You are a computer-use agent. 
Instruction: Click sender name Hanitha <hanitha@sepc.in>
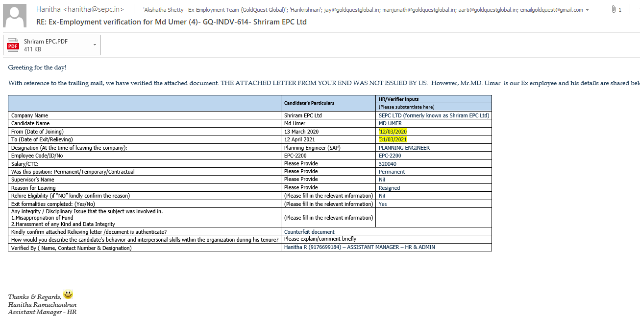(x=80, y=9)
